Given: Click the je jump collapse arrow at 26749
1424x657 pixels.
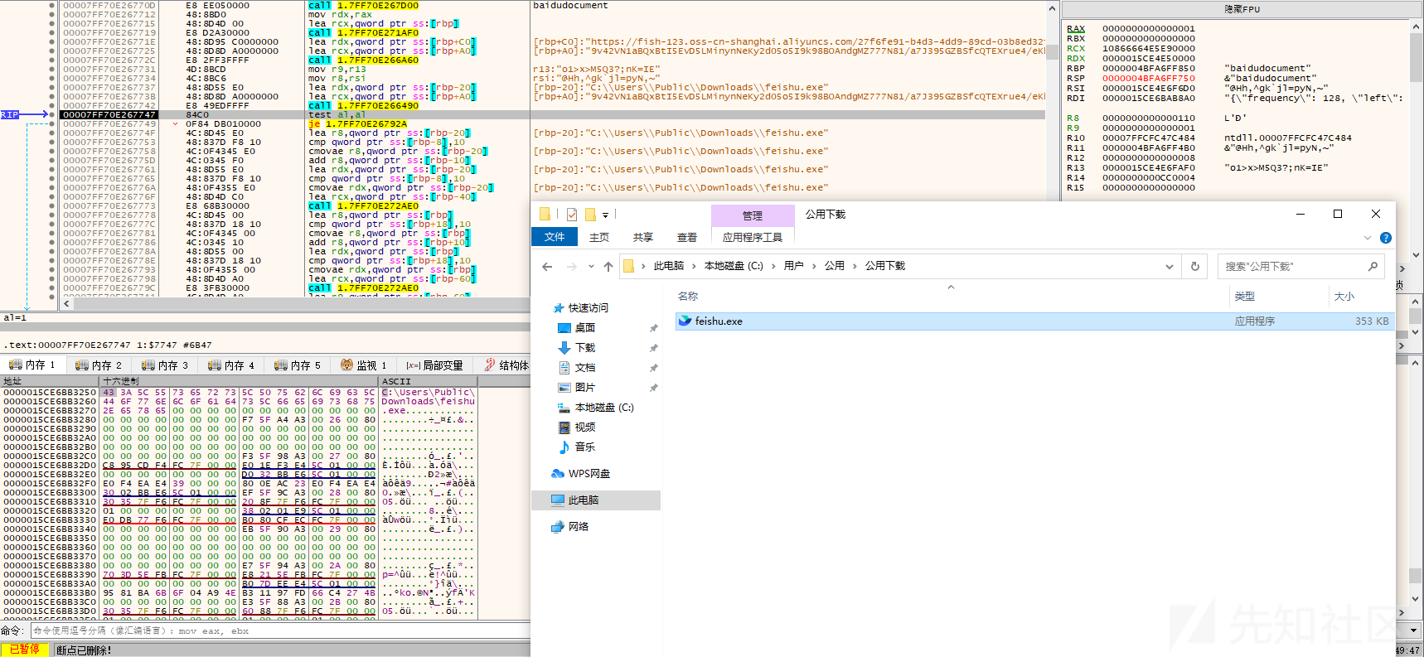Looking at the screenshot, I should point(175,123).
